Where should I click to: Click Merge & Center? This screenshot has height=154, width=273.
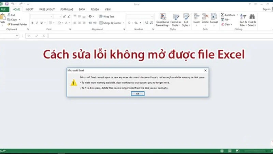[x=110, y=23]
